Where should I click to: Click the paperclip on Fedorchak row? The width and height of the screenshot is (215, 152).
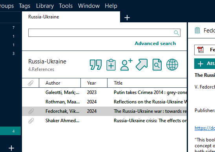coord(31,111)
